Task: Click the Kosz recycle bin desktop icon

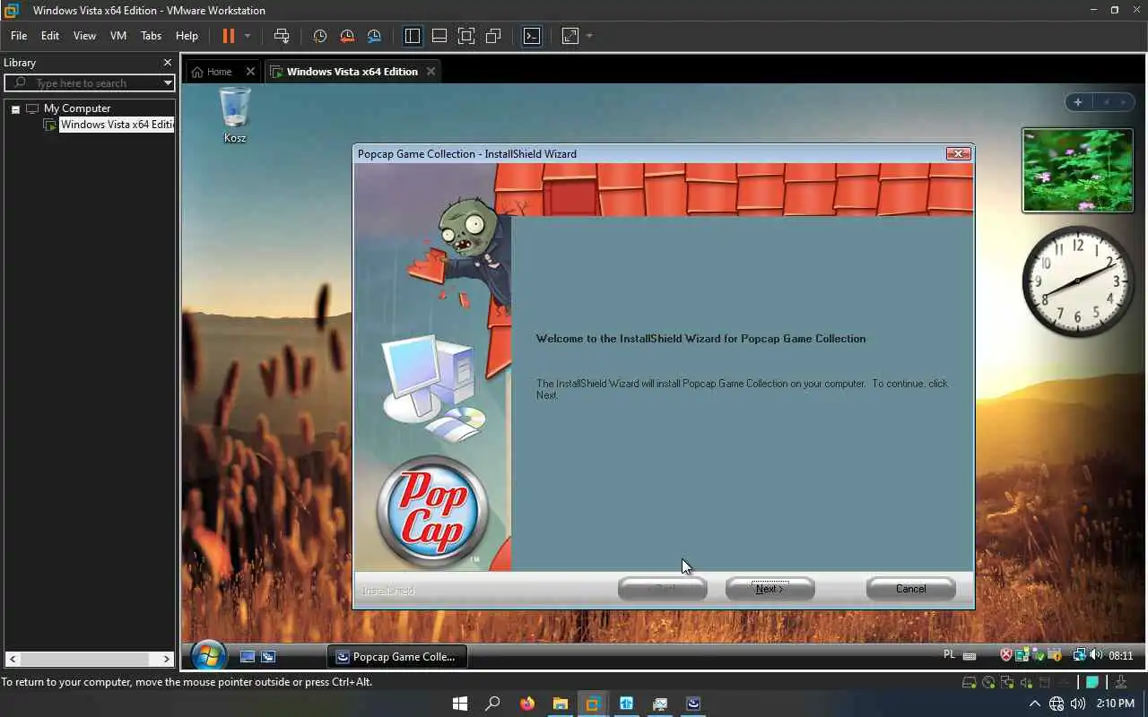Action: [x=235, y=115]
